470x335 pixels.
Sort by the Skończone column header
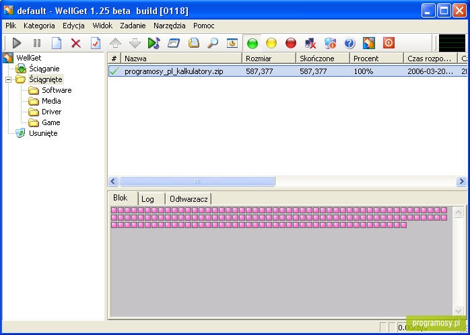point(323,59)
